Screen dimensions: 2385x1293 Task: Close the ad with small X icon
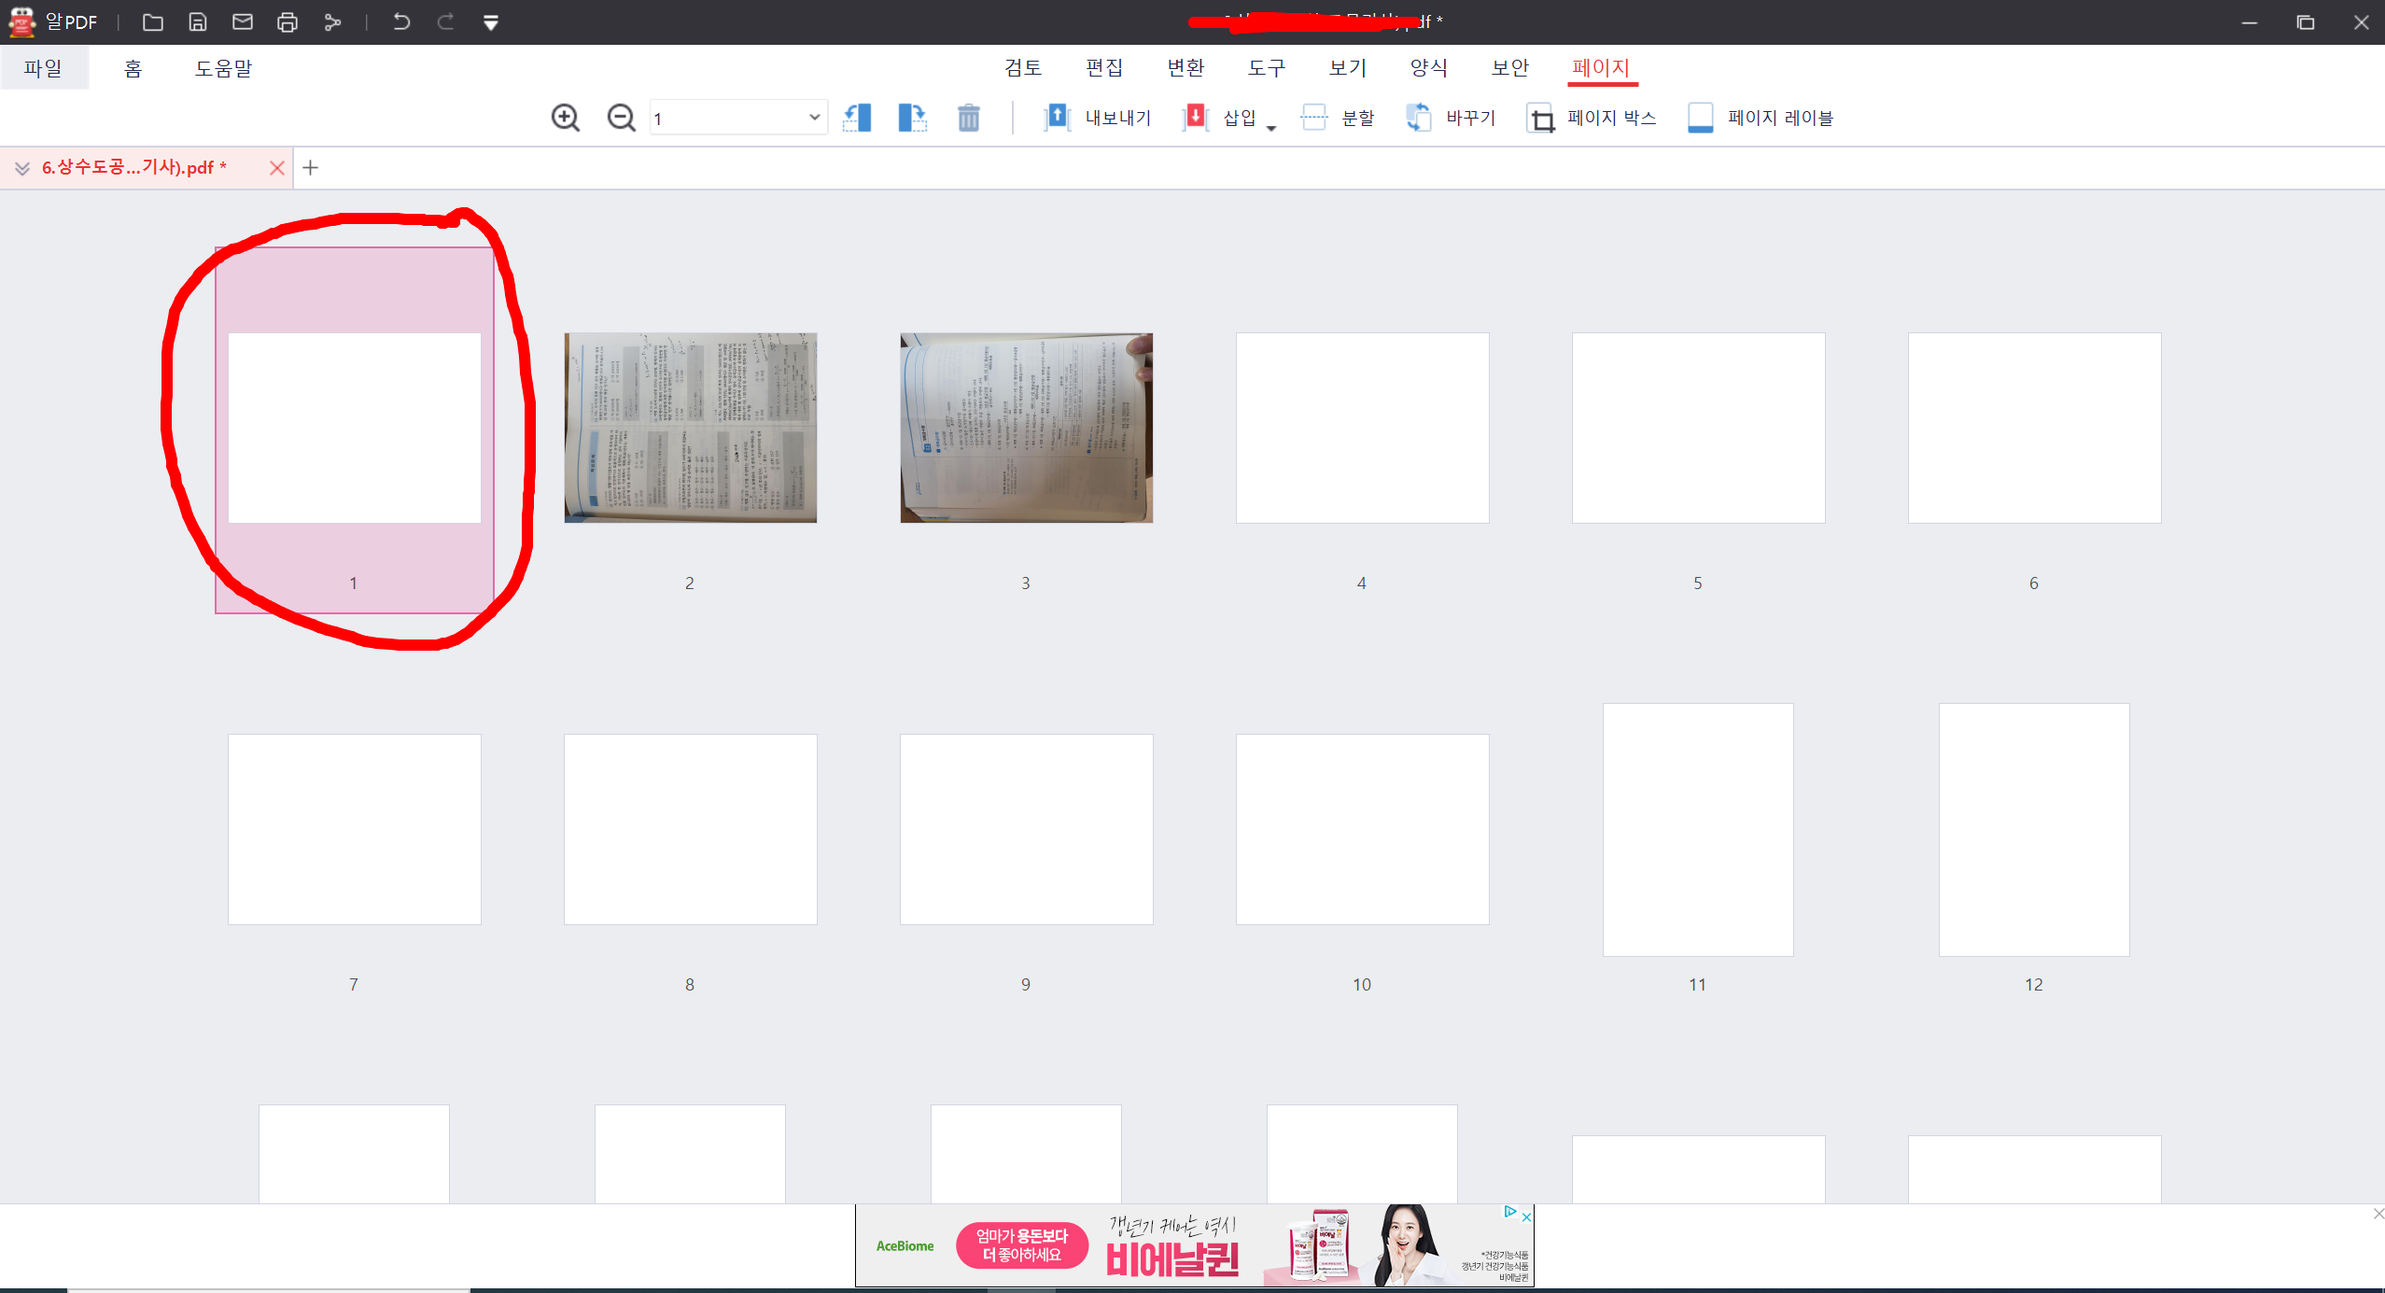pos(1526,1216)
